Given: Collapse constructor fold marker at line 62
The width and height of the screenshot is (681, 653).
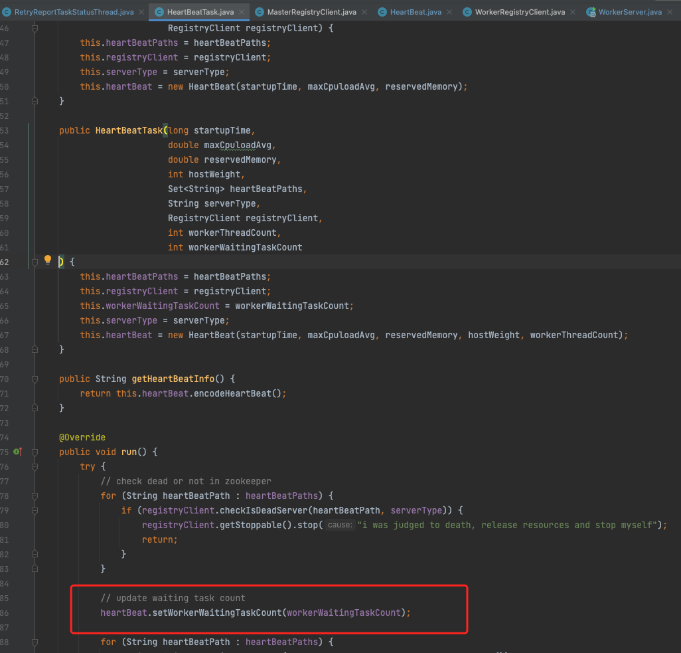Looking at the screenshot, I should [x=35, y=262].
